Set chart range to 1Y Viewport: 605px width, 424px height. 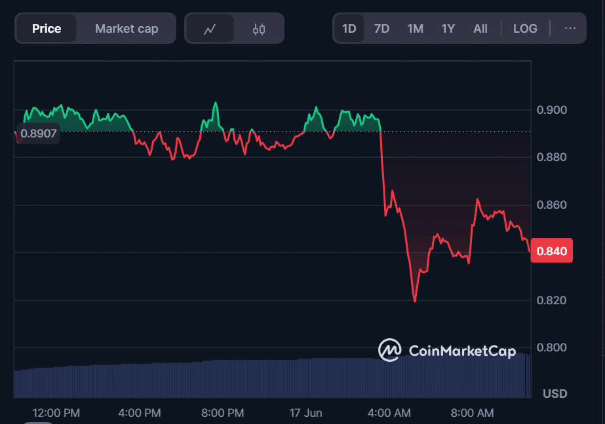[448, 29]
